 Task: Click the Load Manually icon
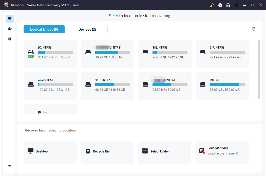(x=202, y=151)
